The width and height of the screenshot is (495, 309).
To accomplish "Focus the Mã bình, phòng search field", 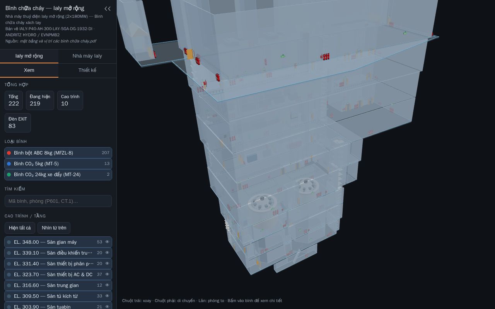I will (58, 201).
